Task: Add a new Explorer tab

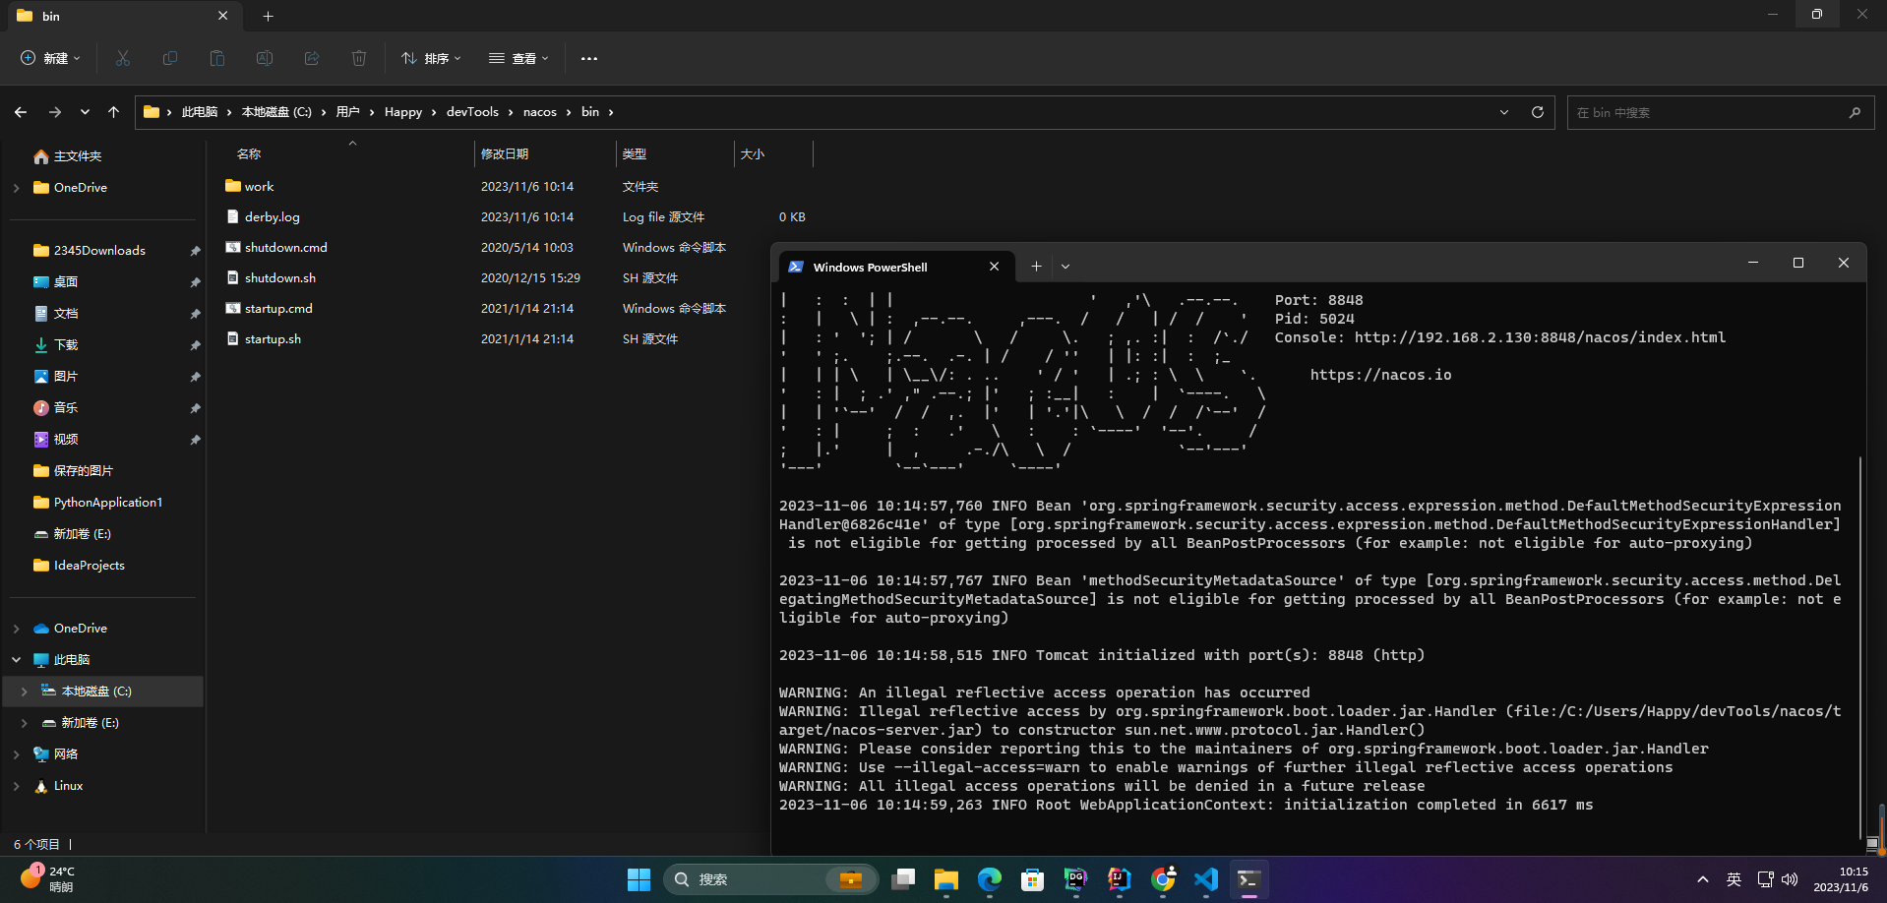Action: point(268,16)
